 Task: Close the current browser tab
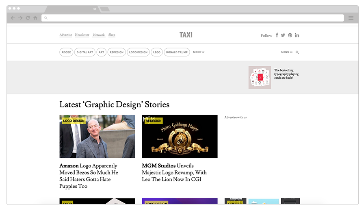tap(95, 9)
